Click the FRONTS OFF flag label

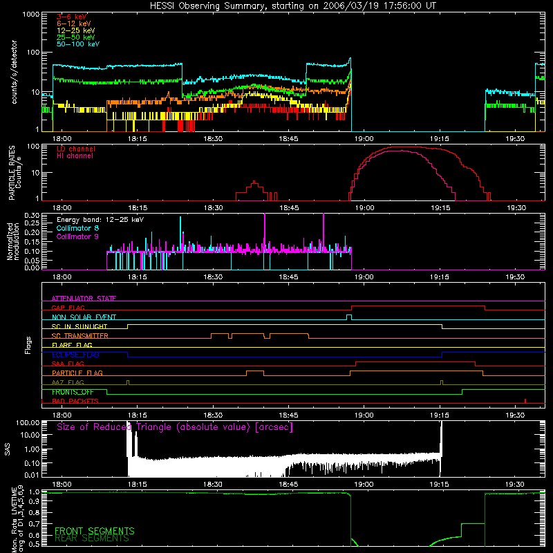point(73,392)
